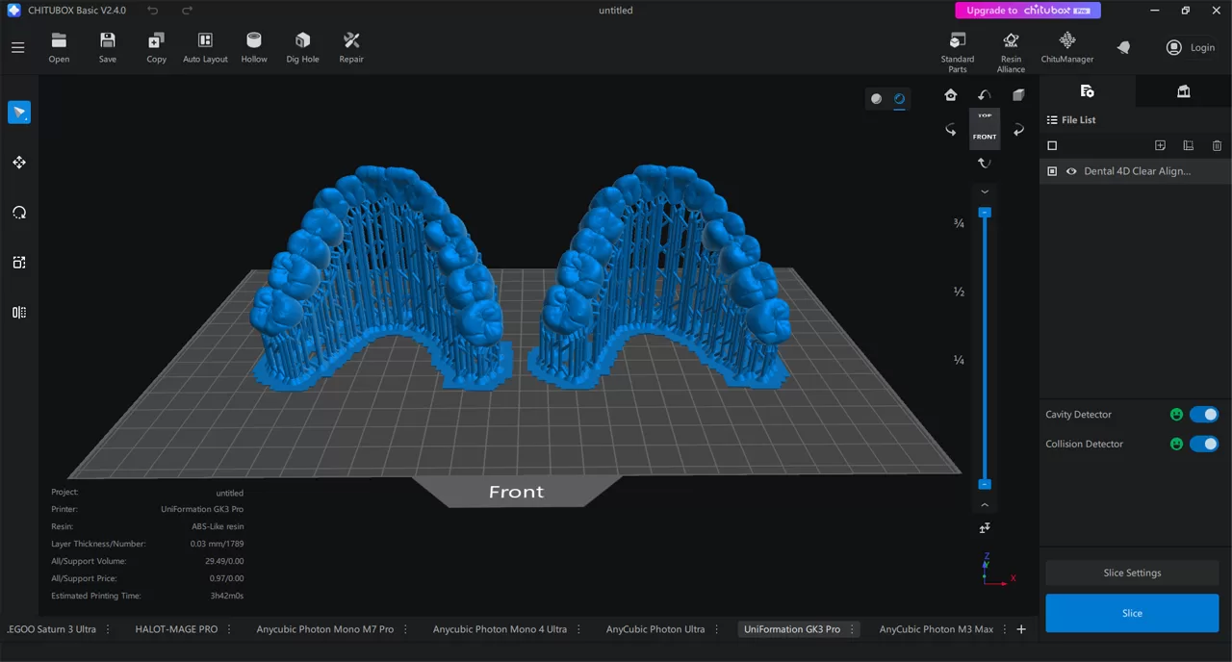Apply Auto Layout to the models
This screenshot has width=1232, height=662.
coord(205,45)
